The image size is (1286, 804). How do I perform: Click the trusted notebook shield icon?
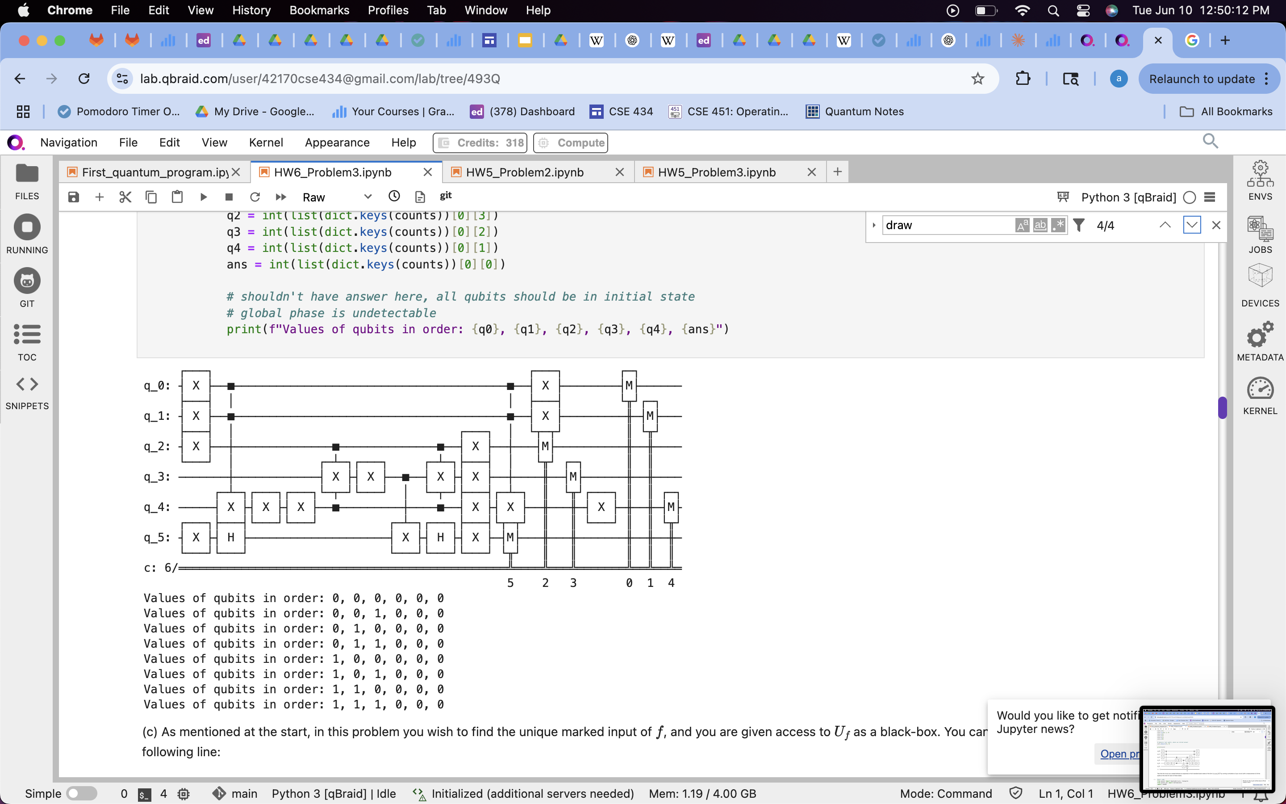coord(1015,793)
